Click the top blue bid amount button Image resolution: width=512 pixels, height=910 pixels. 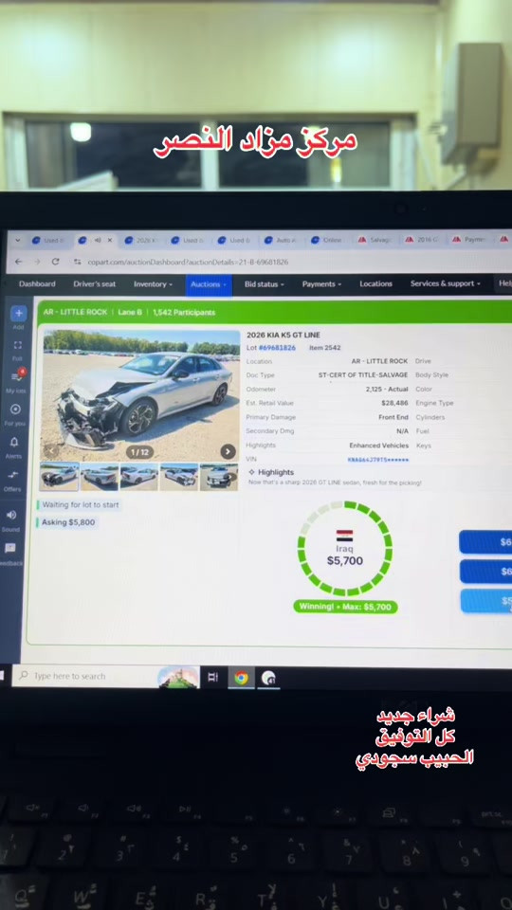(485, 542)
